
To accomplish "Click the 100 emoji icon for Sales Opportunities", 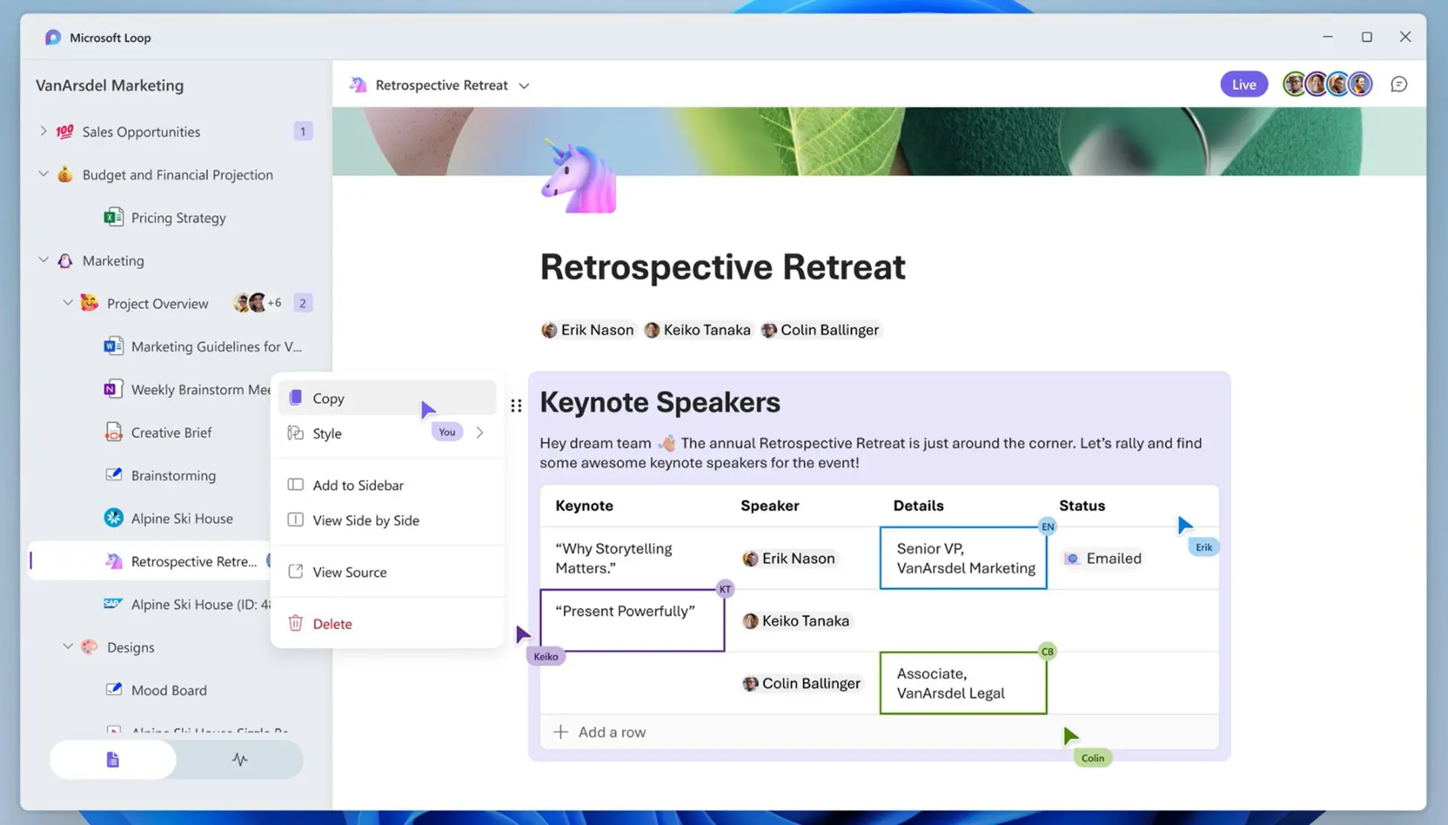I will (x=65, y=131).
